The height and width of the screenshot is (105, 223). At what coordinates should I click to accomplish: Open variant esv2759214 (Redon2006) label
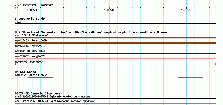pyautogui.click(x=32, y=35)
